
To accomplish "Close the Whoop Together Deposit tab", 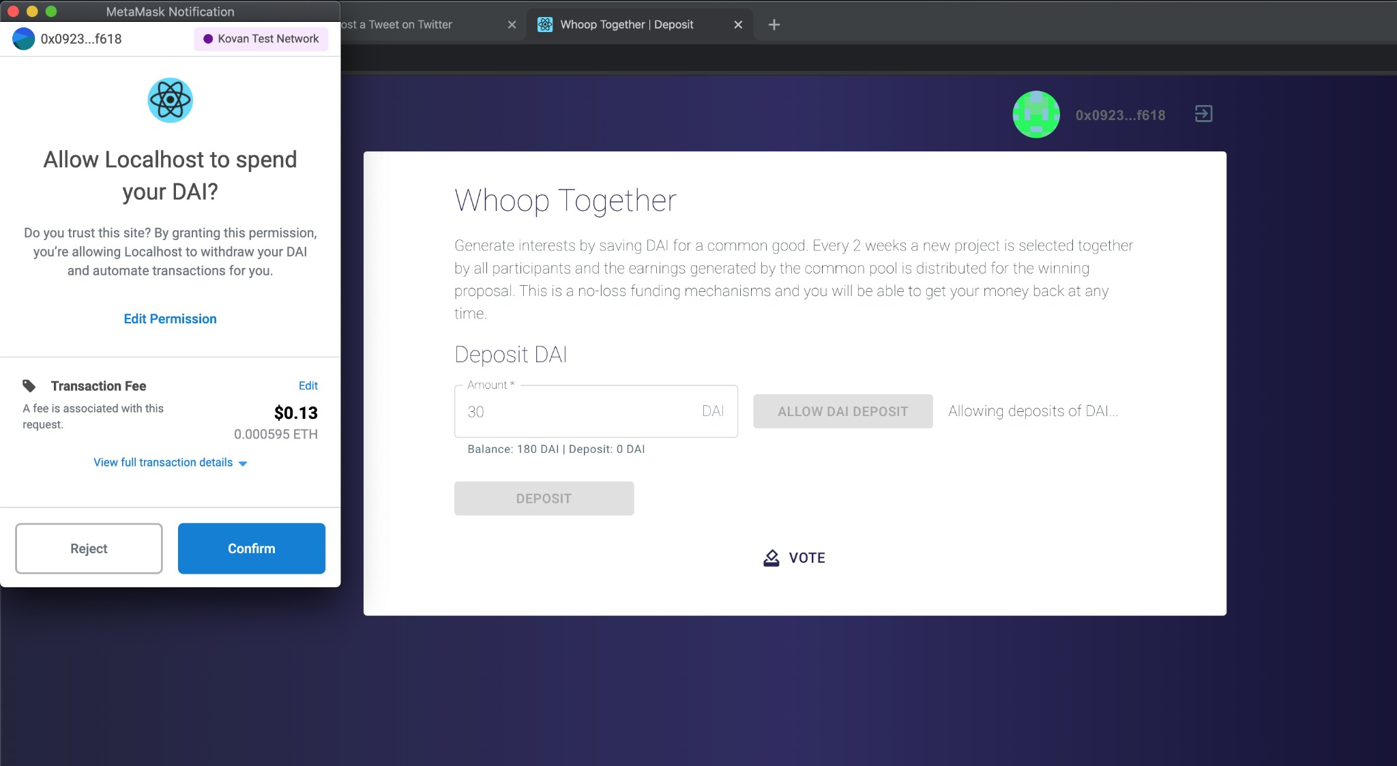I will (x=738, y=25).
